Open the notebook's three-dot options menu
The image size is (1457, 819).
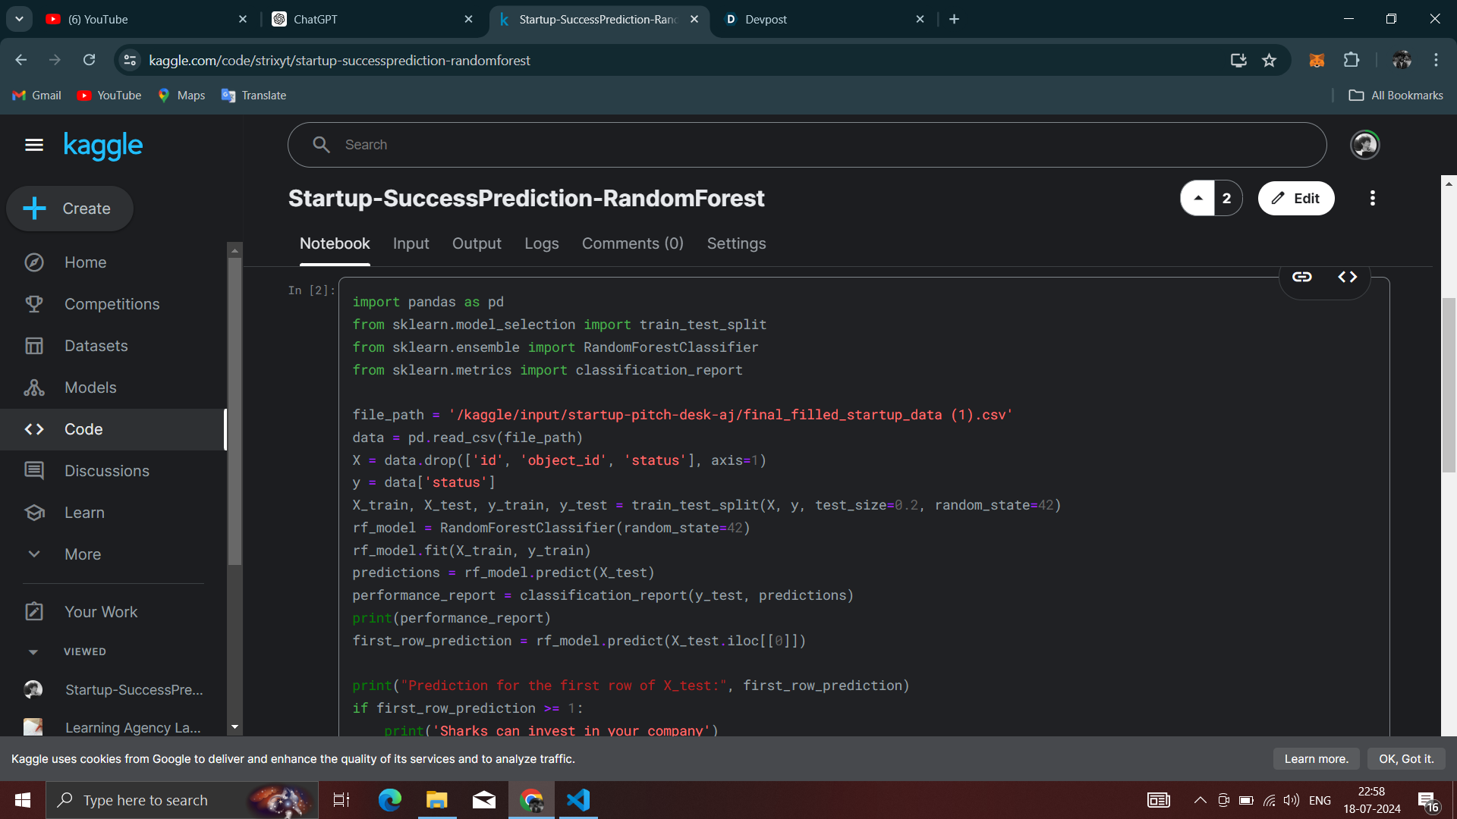[1372, 198]
